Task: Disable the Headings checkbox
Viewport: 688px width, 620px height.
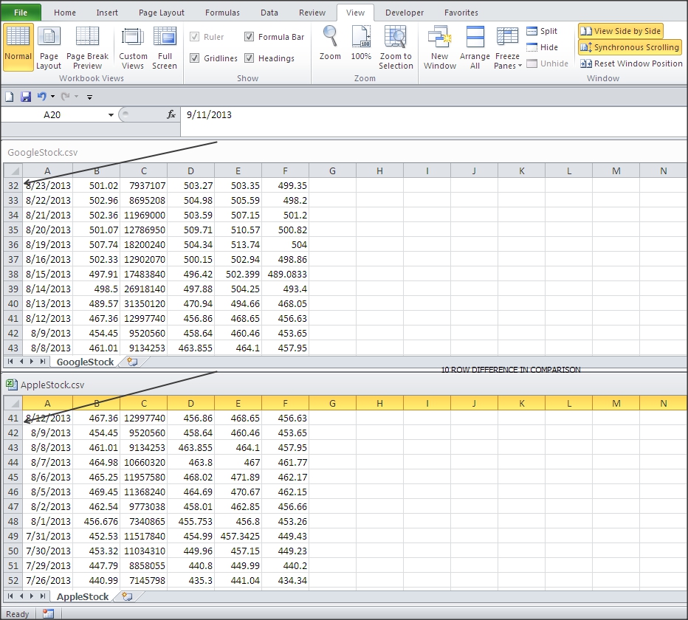Action: pos(250,58)
